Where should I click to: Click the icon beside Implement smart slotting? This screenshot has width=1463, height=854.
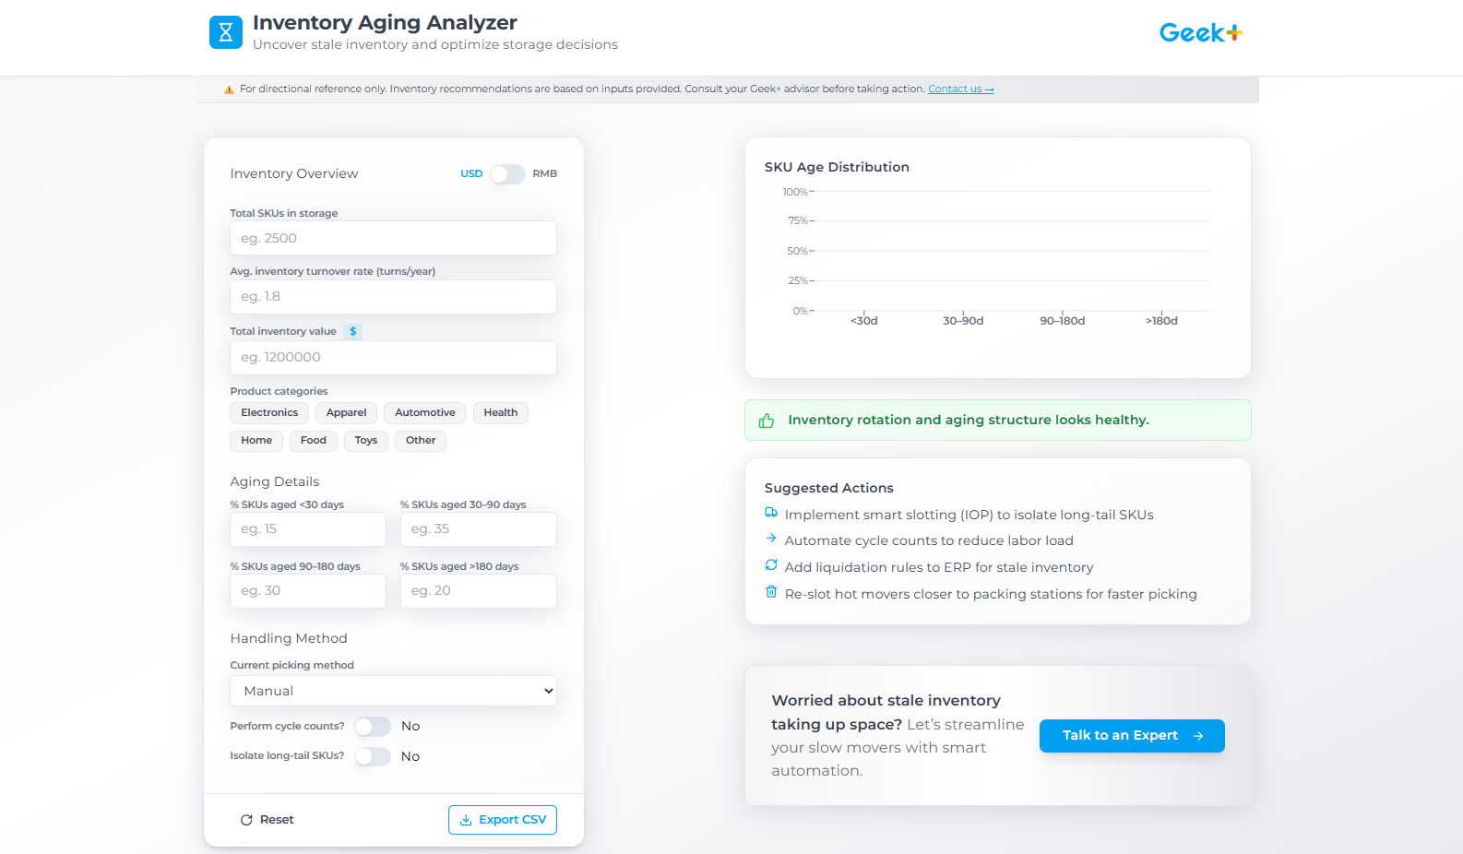tap(771, 513)
